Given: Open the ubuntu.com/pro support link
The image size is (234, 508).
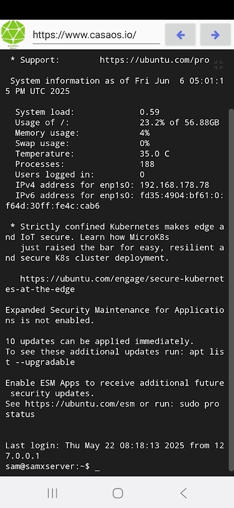Looking at the screenshot, I should [154, 60].
